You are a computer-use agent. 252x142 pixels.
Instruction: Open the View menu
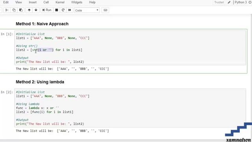[19, 2]
